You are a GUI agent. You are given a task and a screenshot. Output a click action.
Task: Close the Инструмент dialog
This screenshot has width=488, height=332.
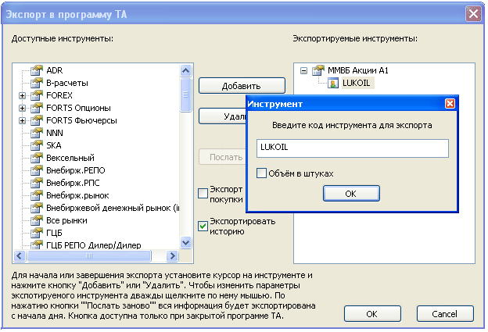pos(450,104)
